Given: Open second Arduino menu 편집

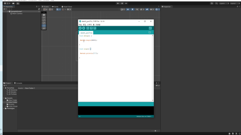Looking at the screenshot, I should tap(84, 25).
